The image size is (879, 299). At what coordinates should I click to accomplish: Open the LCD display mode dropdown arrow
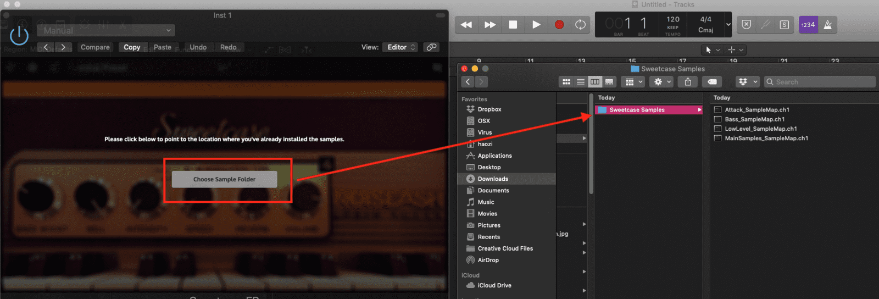tap(728, 25)
